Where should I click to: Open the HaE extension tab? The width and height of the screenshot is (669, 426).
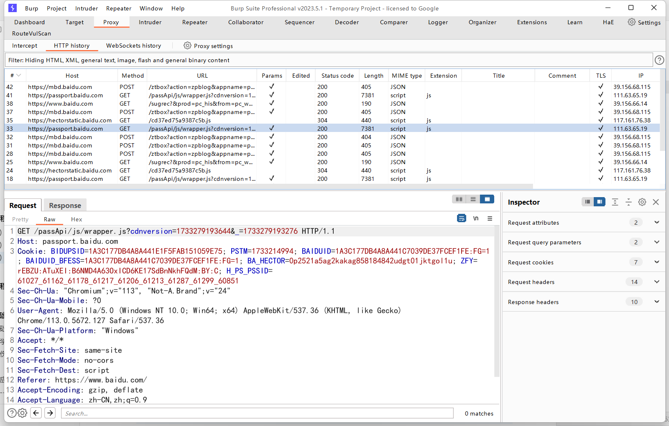[x=608, y=22]
